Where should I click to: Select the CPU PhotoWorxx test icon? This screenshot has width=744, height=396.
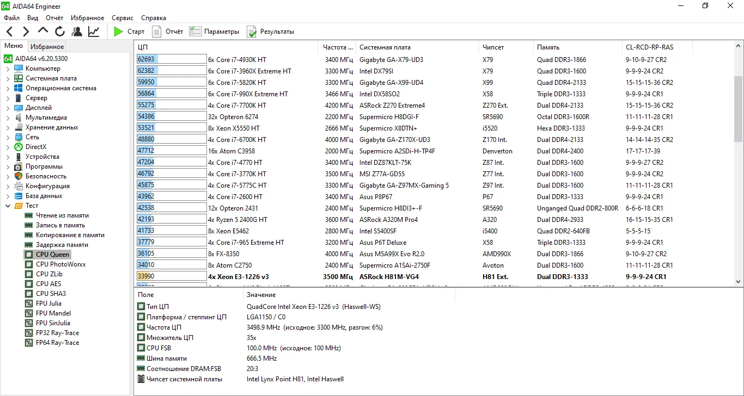coord(29,264)
